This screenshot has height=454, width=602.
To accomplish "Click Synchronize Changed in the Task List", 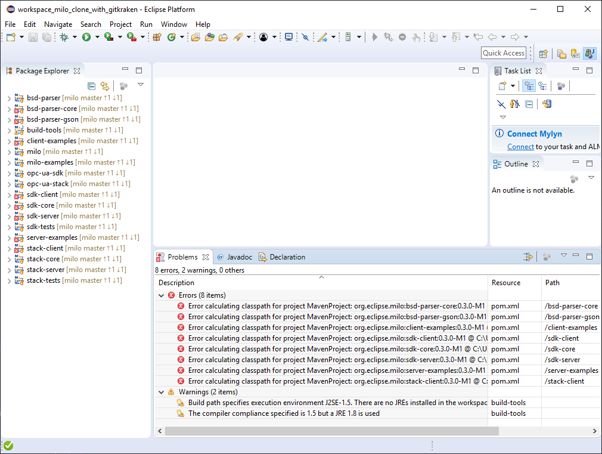I will coord(547,104).
